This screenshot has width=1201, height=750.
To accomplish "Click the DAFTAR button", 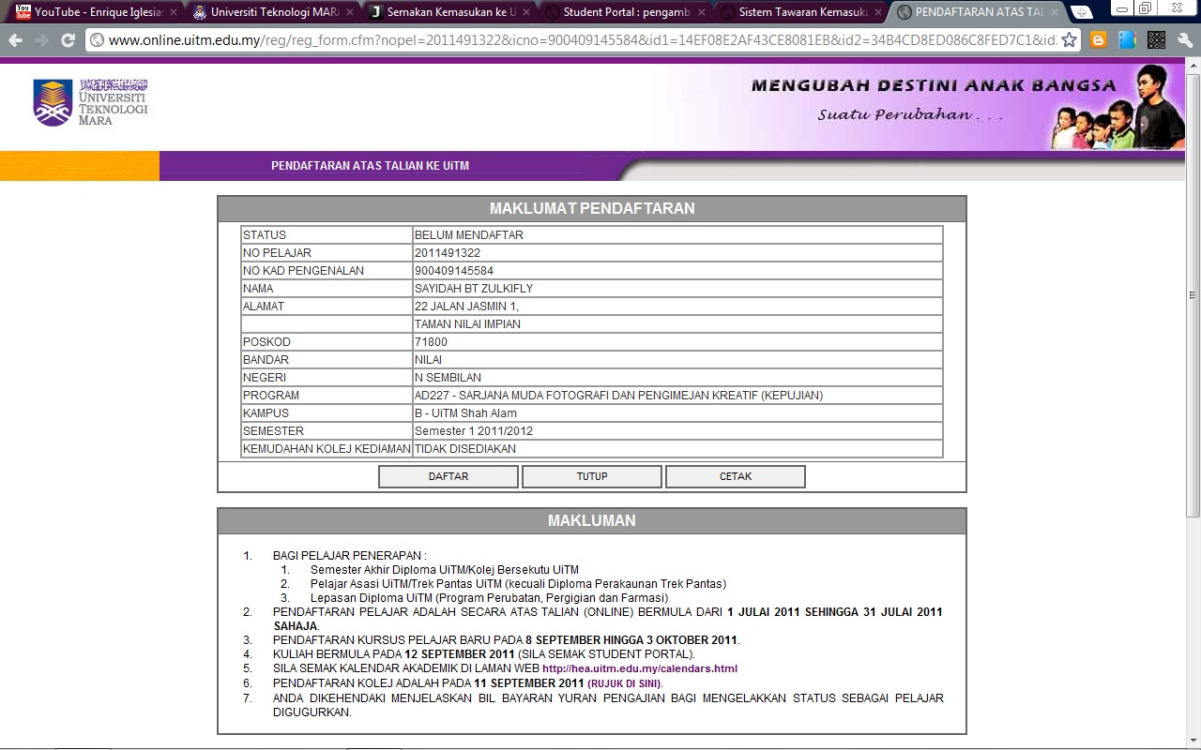I will (448, 476).
